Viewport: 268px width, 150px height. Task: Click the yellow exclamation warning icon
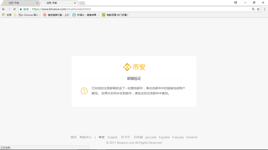[x=84, y=91]
